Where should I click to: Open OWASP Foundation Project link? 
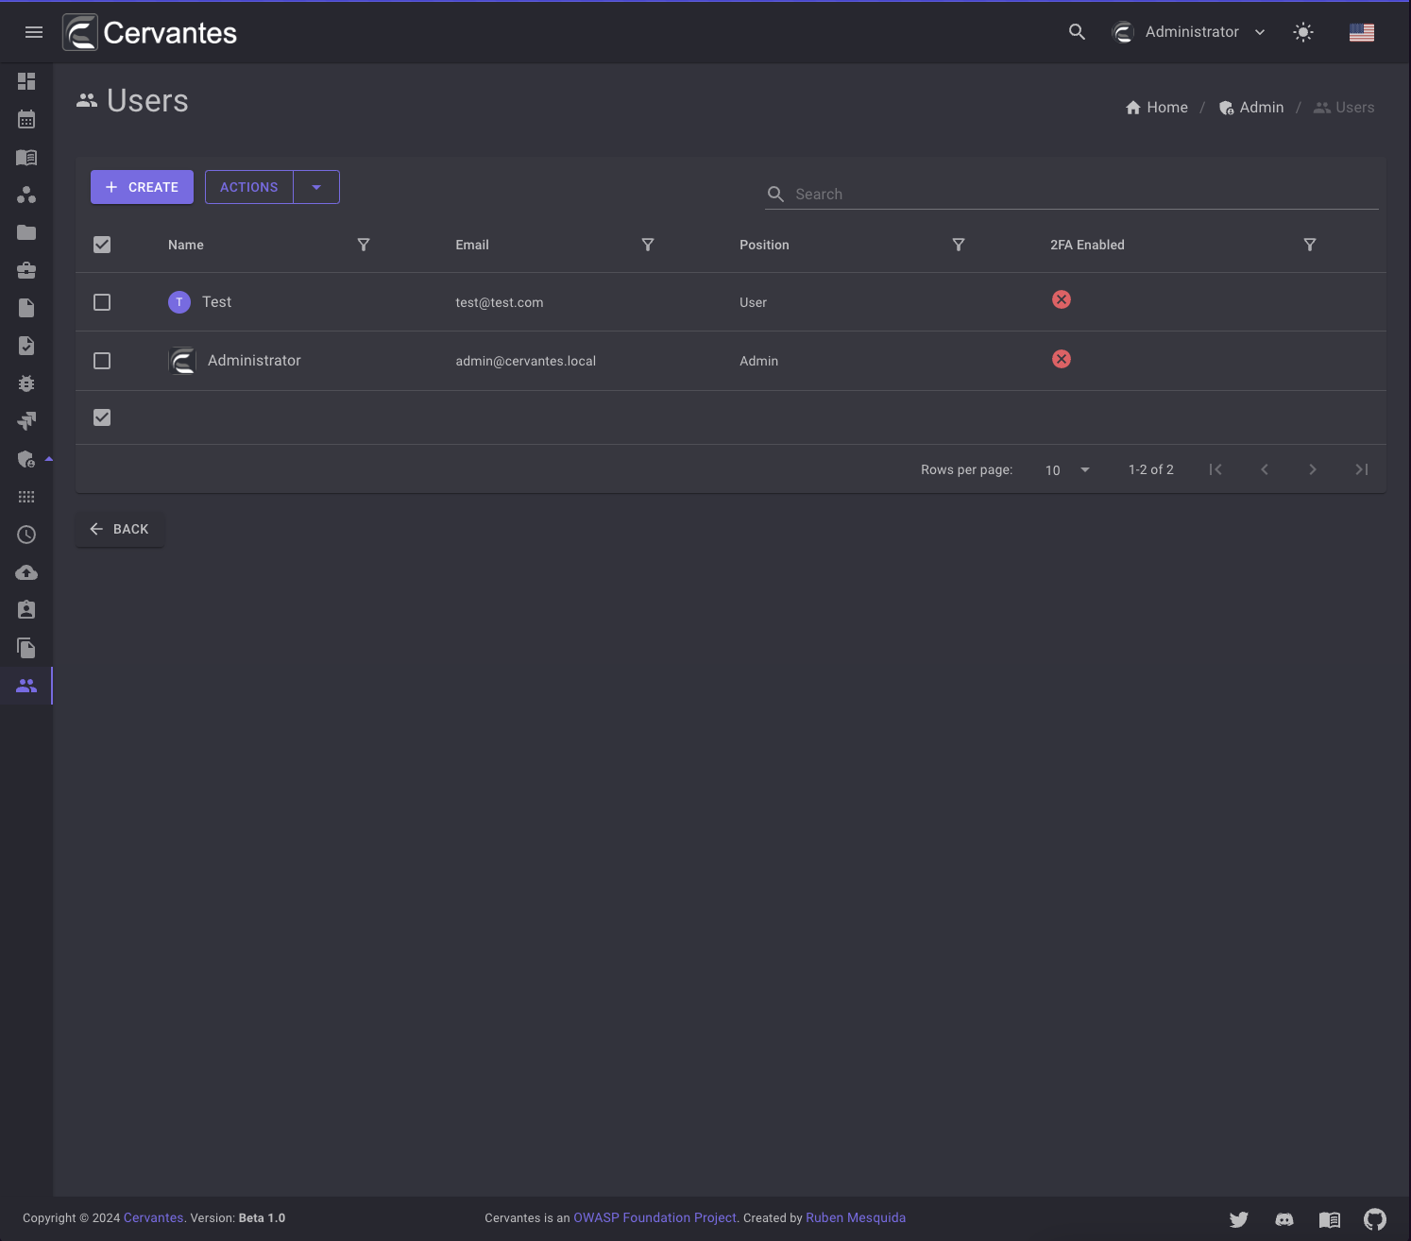tap(654, 1218)
